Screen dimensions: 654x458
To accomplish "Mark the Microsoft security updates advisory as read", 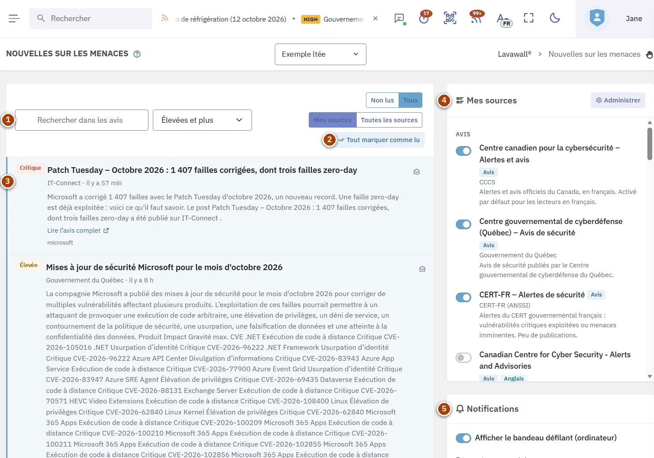I will [422, 269].
